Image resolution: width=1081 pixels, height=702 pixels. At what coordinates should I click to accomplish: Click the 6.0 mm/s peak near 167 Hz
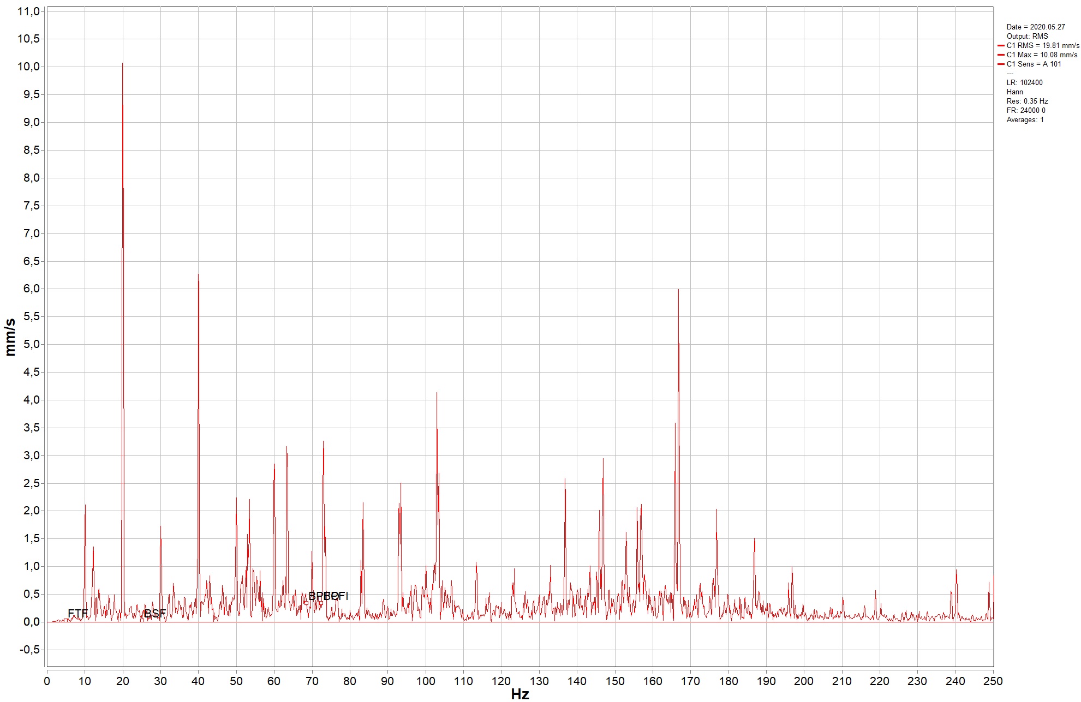678,289
